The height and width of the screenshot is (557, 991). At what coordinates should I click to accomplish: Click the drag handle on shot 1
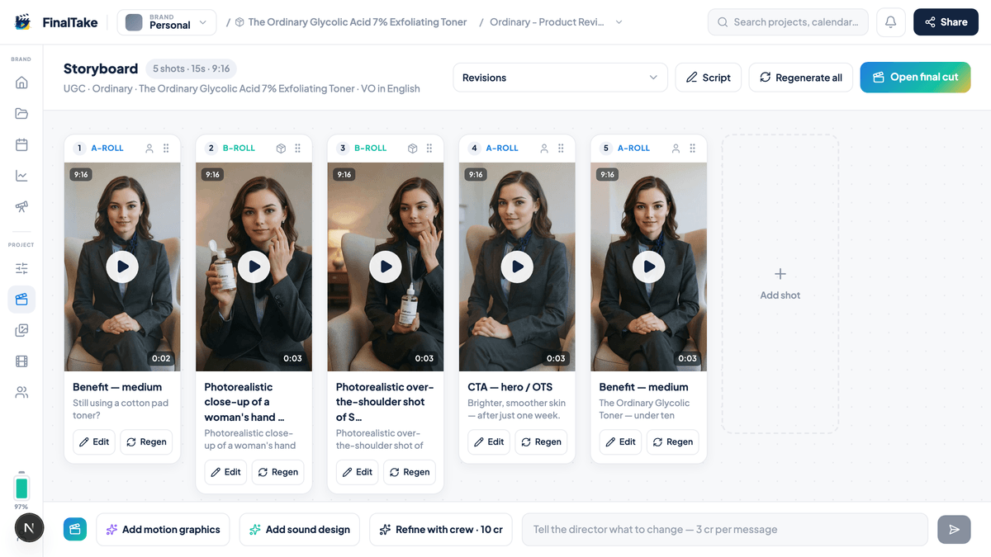click(x=166, y=149)
